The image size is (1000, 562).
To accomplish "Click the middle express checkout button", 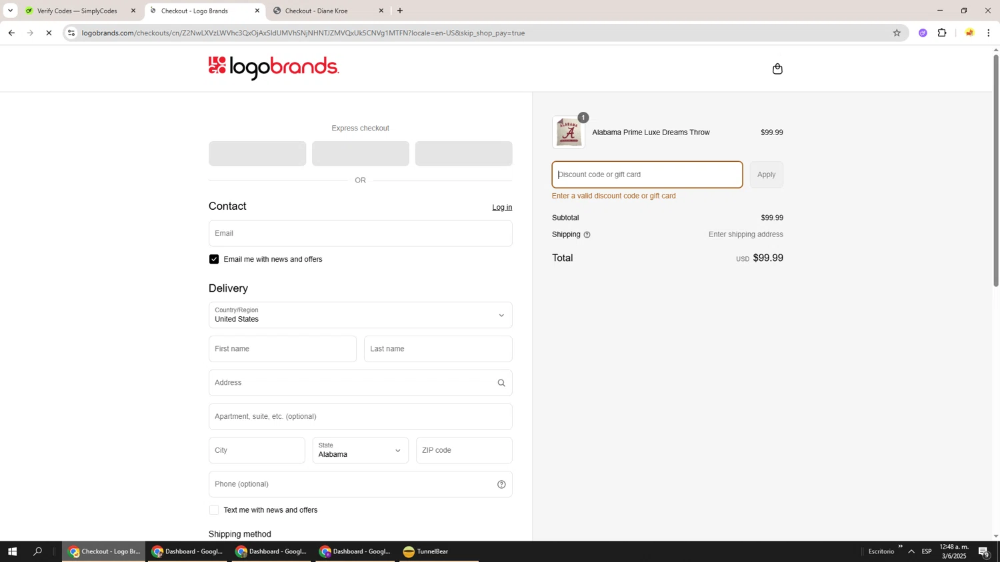I will [360, 154].
